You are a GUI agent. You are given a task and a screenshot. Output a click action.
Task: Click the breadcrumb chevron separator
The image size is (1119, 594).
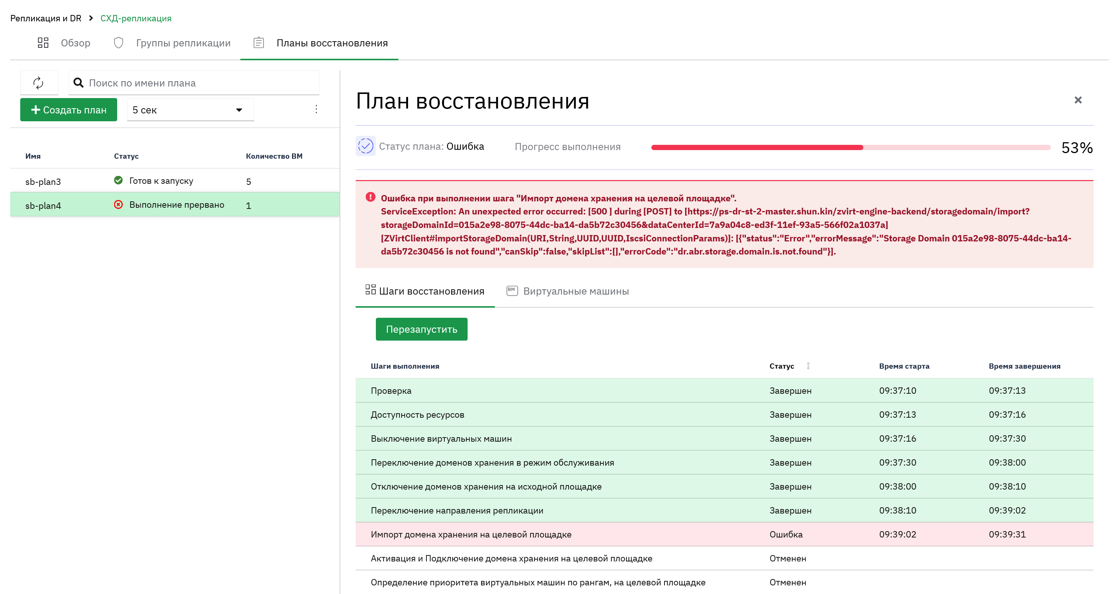[91, 18]
